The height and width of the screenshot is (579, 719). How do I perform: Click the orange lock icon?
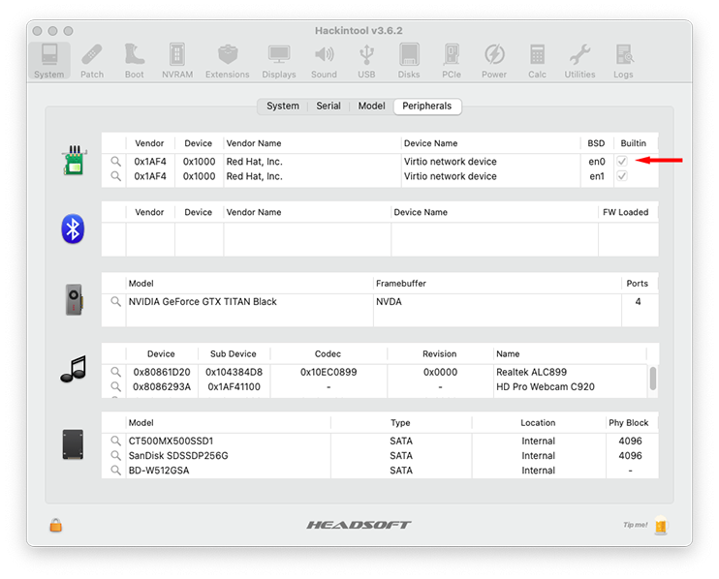coord(56,525)
